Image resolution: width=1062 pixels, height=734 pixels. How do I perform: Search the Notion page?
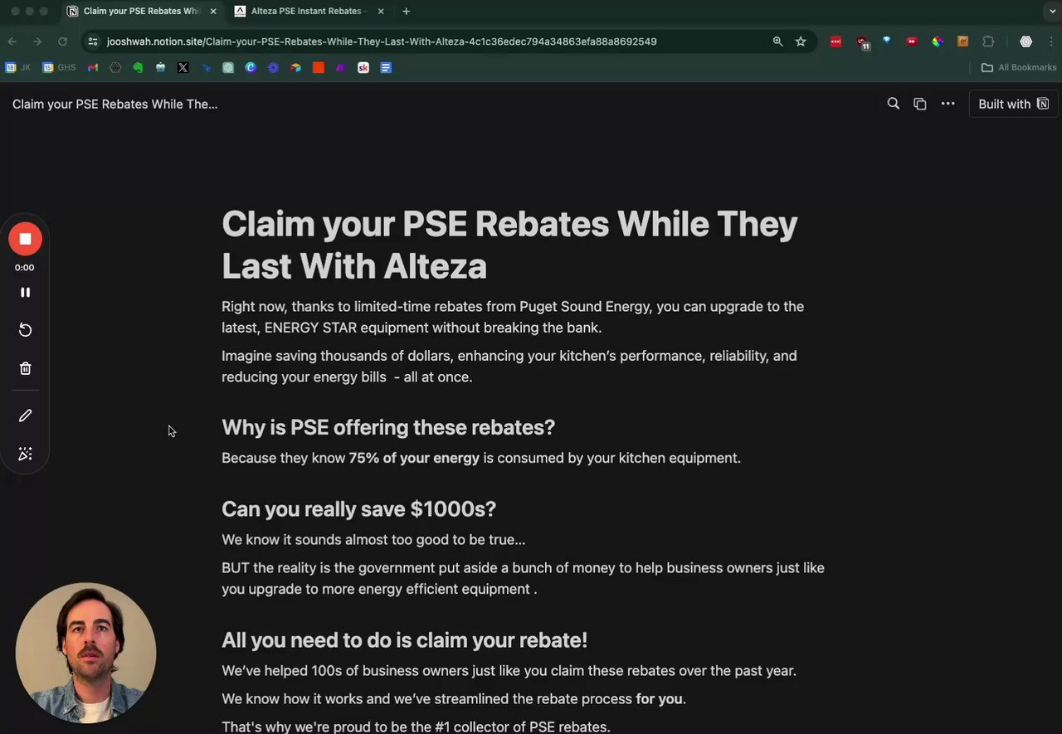(893, 104)
